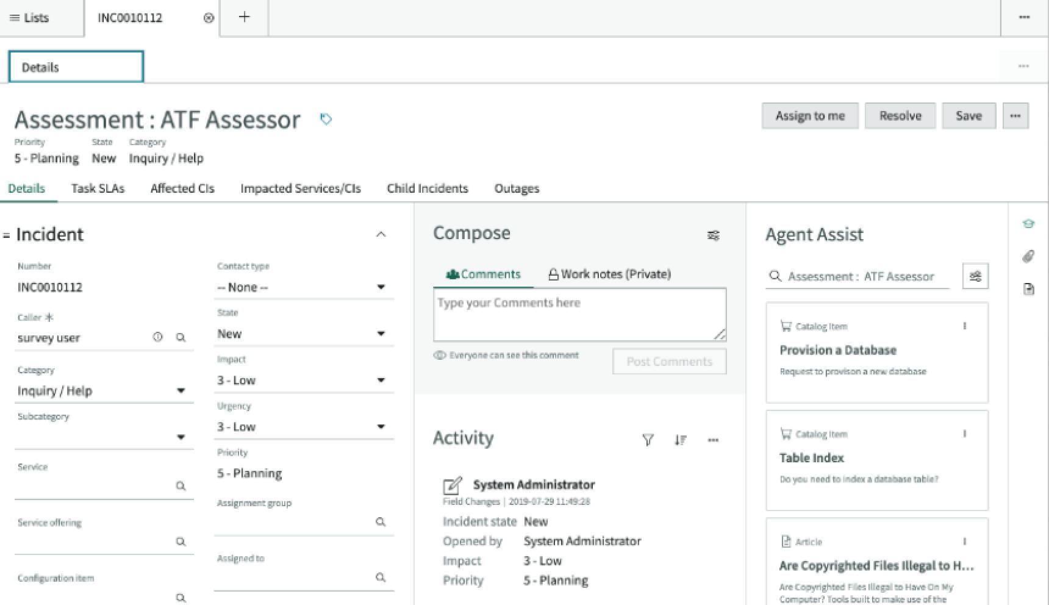This screenshot has width=1049, height=605.
Task: Expand the Urgency dropdown
Action: (381, 426)
